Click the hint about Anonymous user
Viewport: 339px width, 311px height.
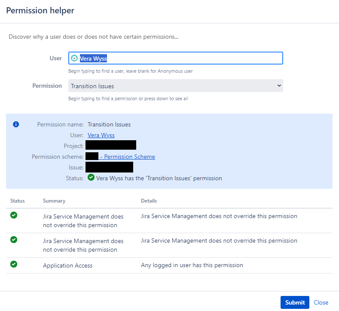click(130, 71)
